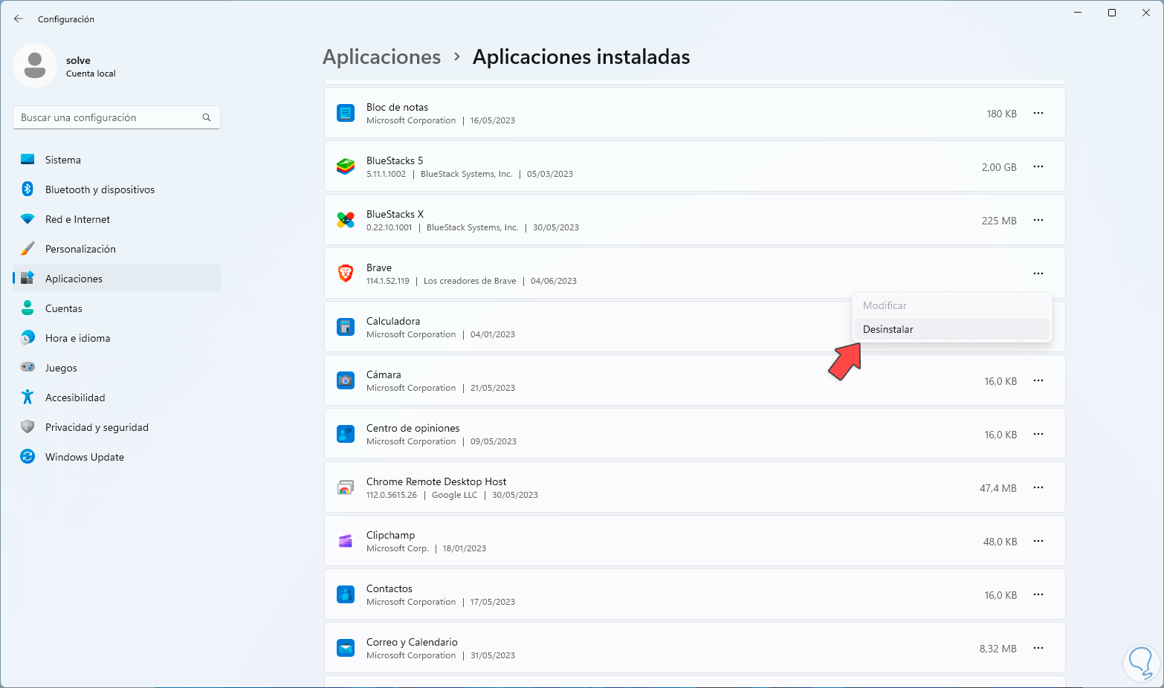Open the three-dot menu for Contactos

[x=1038, y=594]
